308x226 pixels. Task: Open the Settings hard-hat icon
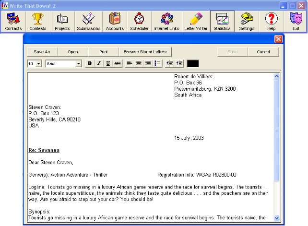click(247, 22)
